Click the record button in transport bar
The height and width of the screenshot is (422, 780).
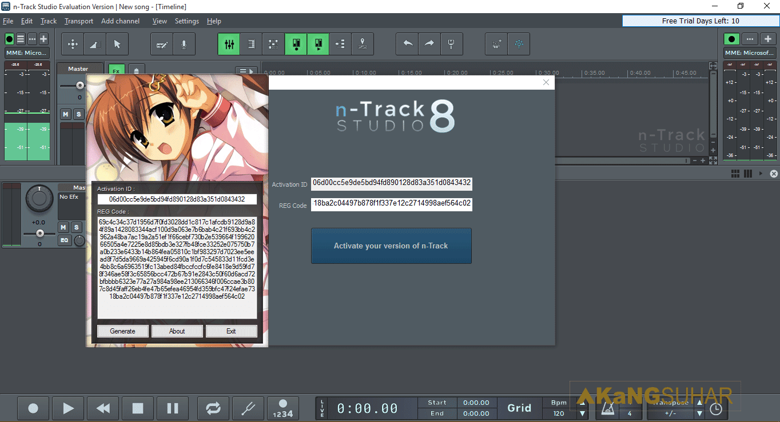click(x=33, y=408)
